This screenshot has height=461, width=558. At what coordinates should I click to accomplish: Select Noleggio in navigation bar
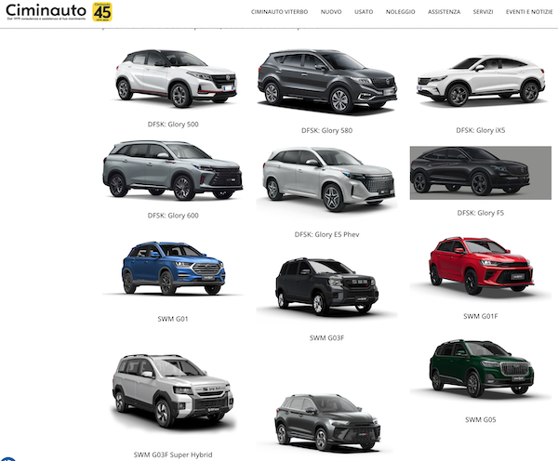point(401,12)
